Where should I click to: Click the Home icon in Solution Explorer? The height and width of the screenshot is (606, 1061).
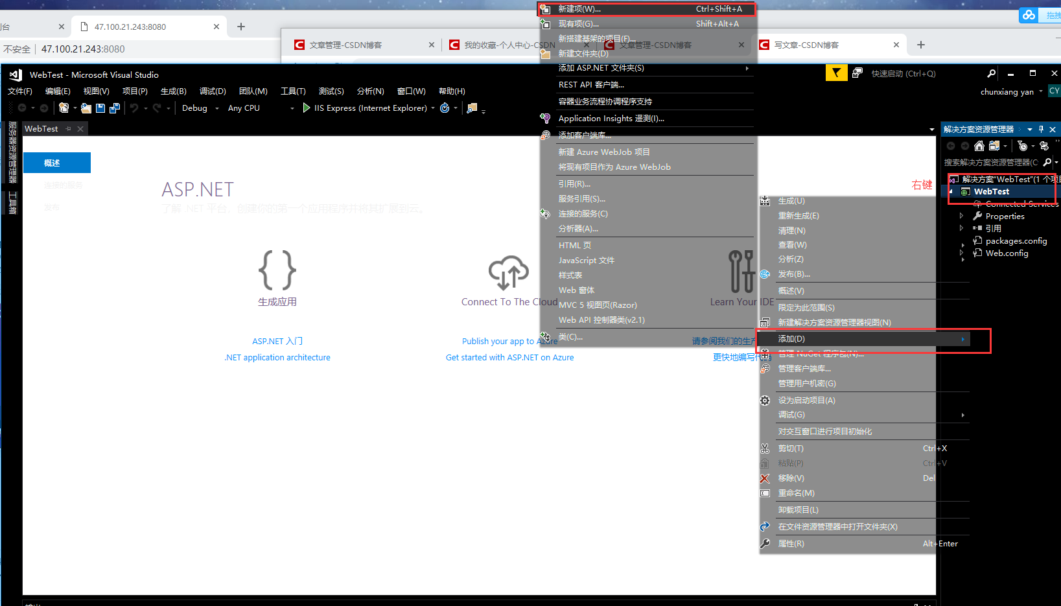click(979, 146)
